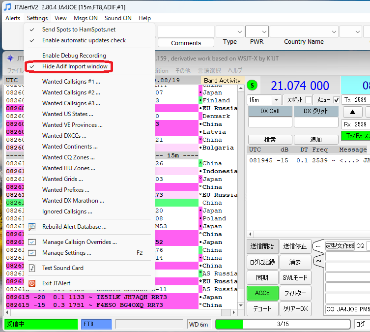Click the blue FT8 mode indicator
The image size is (370, 332).
click(96, 324)
